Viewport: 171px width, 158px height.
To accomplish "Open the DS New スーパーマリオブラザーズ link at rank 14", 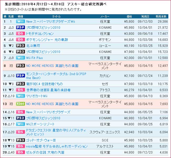I will (48, 112).
